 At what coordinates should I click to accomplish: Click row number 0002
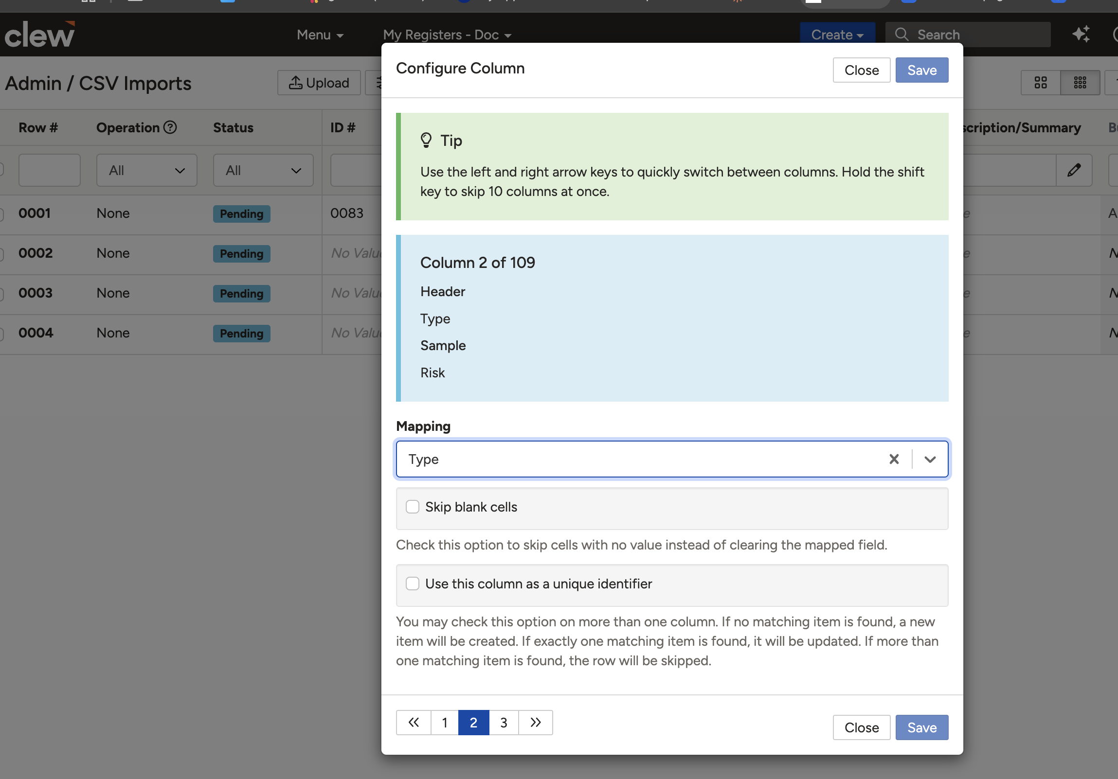(x=36, y=253)
